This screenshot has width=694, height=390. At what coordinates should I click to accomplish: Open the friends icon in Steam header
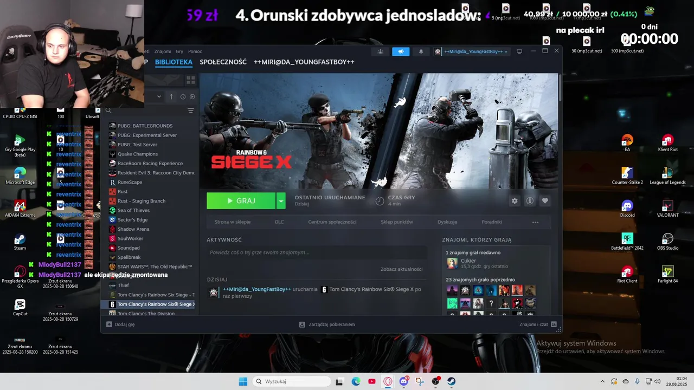point(380,51)
